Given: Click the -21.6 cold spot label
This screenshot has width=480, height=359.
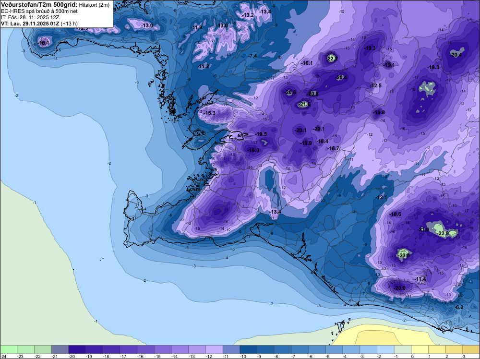Looking at the screenshot, I should [304, 104].
